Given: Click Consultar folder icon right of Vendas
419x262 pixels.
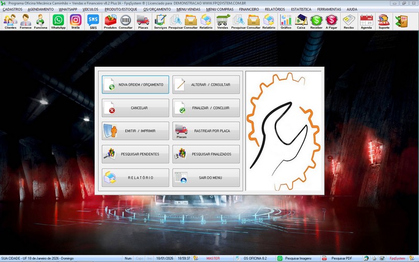Looking at the screenshot, I should point(253,21).
